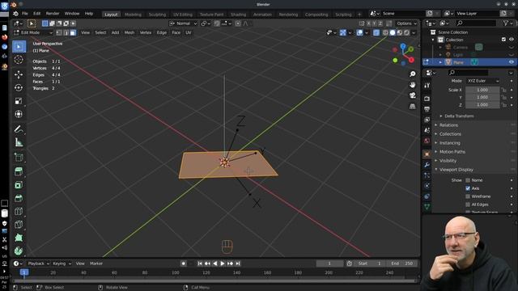Open the Tool properties tab icon
Viewport: 518px width, 291px height.
click(x=427, y=85)
